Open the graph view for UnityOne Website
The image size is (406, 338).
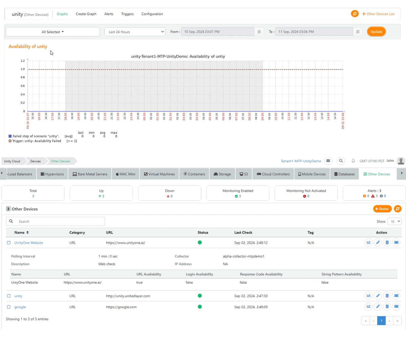368,242
